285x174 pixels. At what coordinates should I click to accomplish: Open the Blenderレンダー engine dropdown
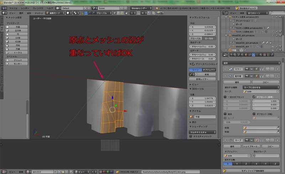pos(141,8)
